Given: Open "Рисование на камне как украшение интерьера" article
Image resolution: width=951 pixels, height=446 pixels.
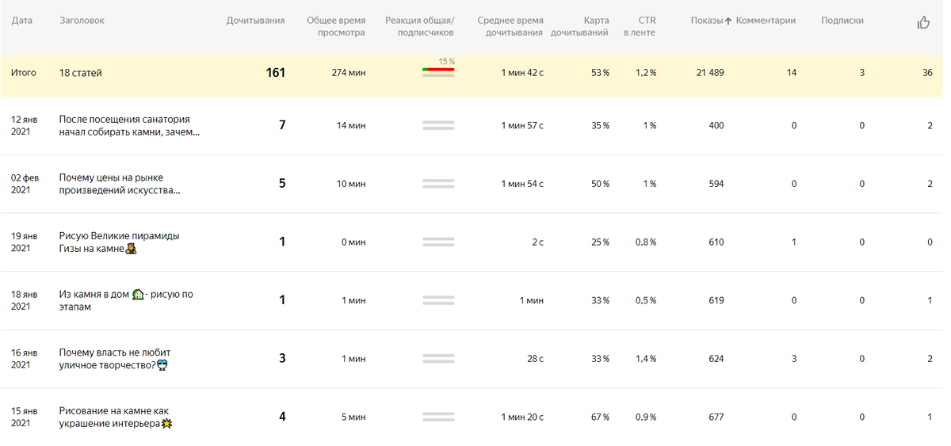Looking at the screenshot, I should click(x=113, y=417).
